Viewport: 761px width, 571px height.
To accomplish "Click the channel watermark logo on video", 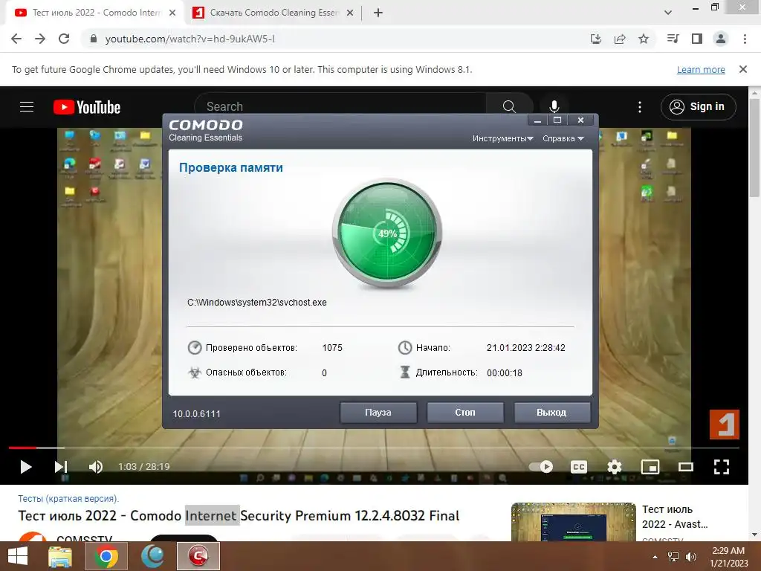I will pyautogui.click(x=724, y=424).
